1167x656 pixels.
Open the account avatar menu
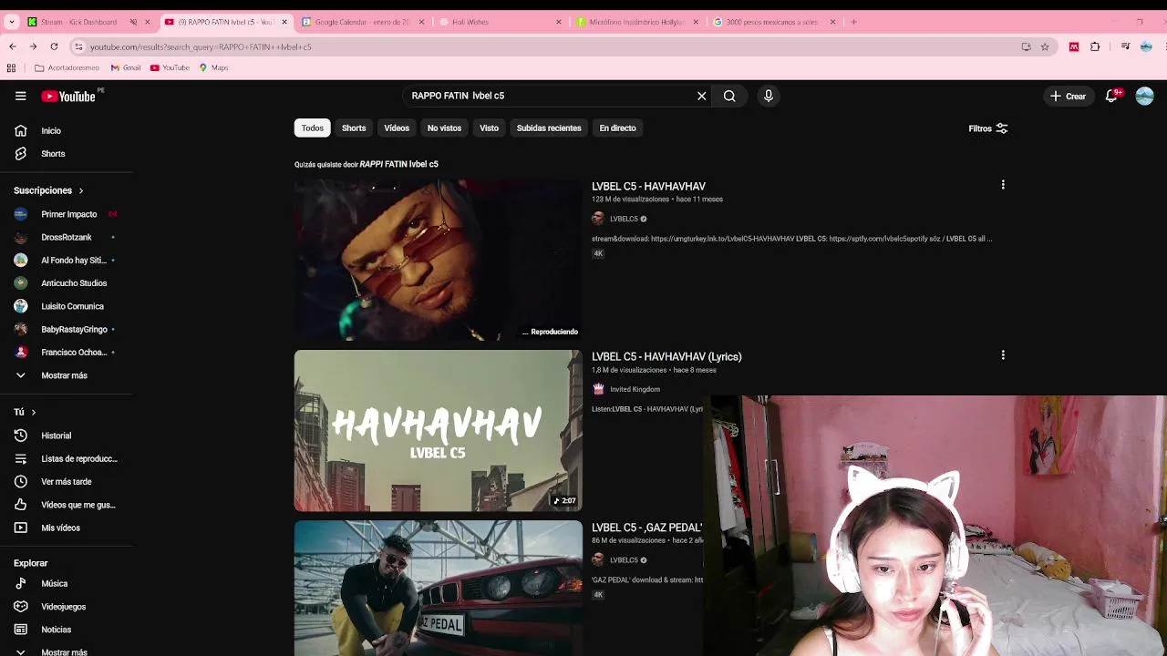1145,96
